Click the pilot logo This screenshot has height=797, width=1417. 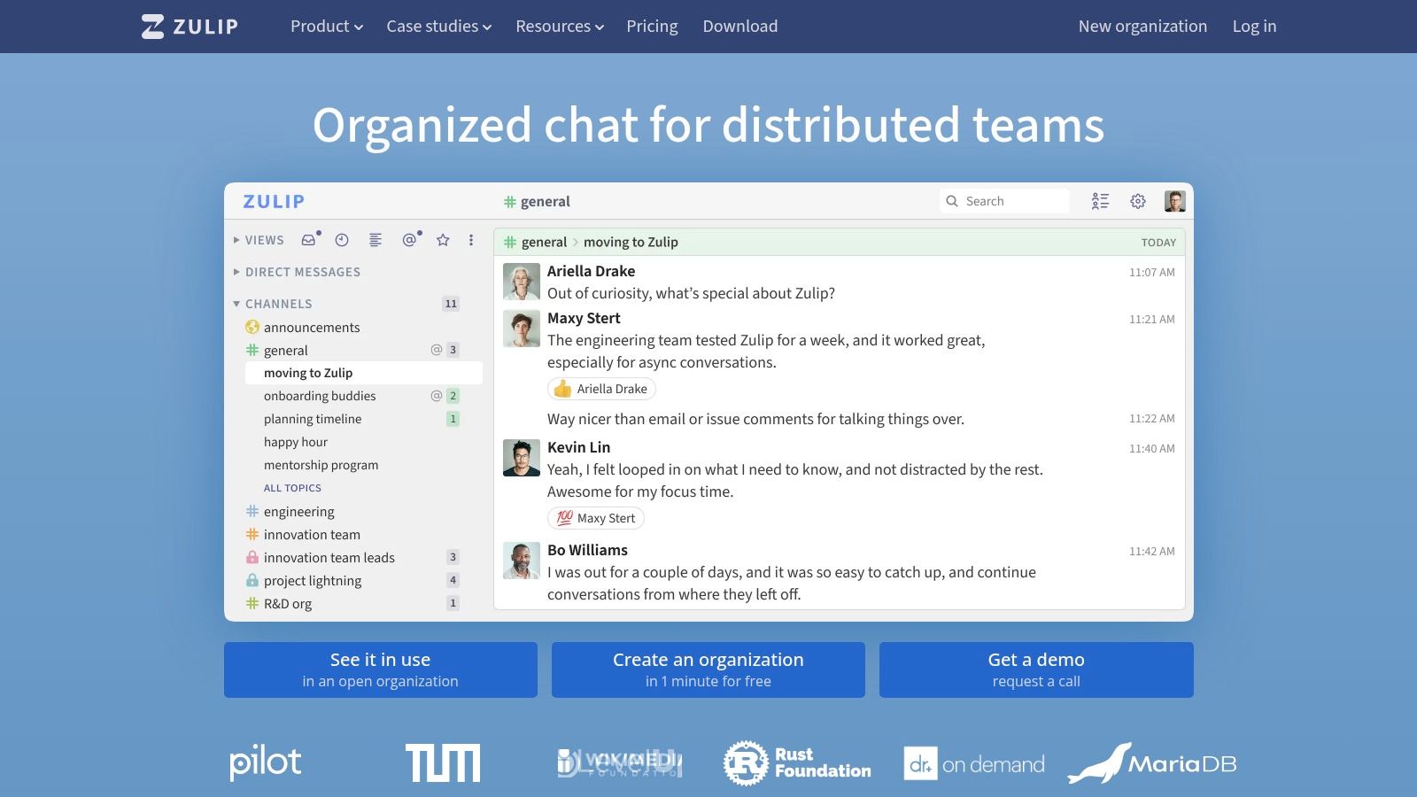266,762
